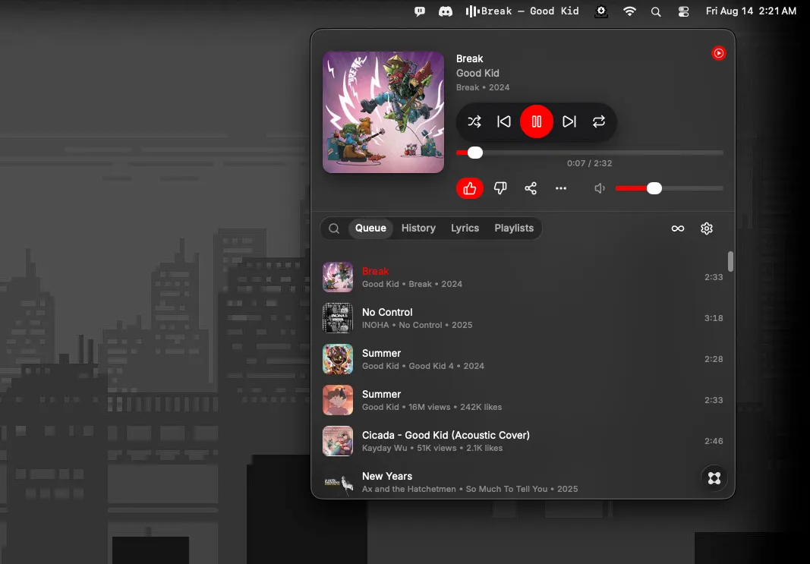Share the current track
This screenshot has height=564, width=810.
pos(531,188)
